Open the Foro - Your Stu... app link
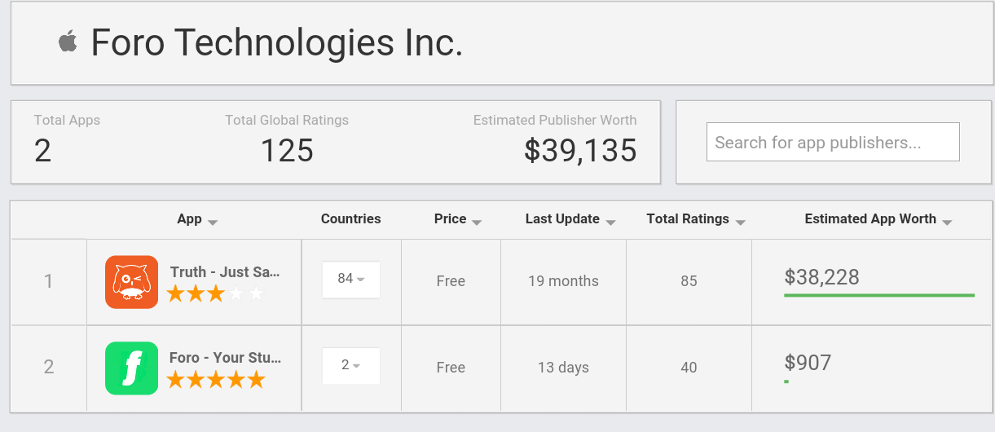995x432 pixels. (x=225, y=358)
